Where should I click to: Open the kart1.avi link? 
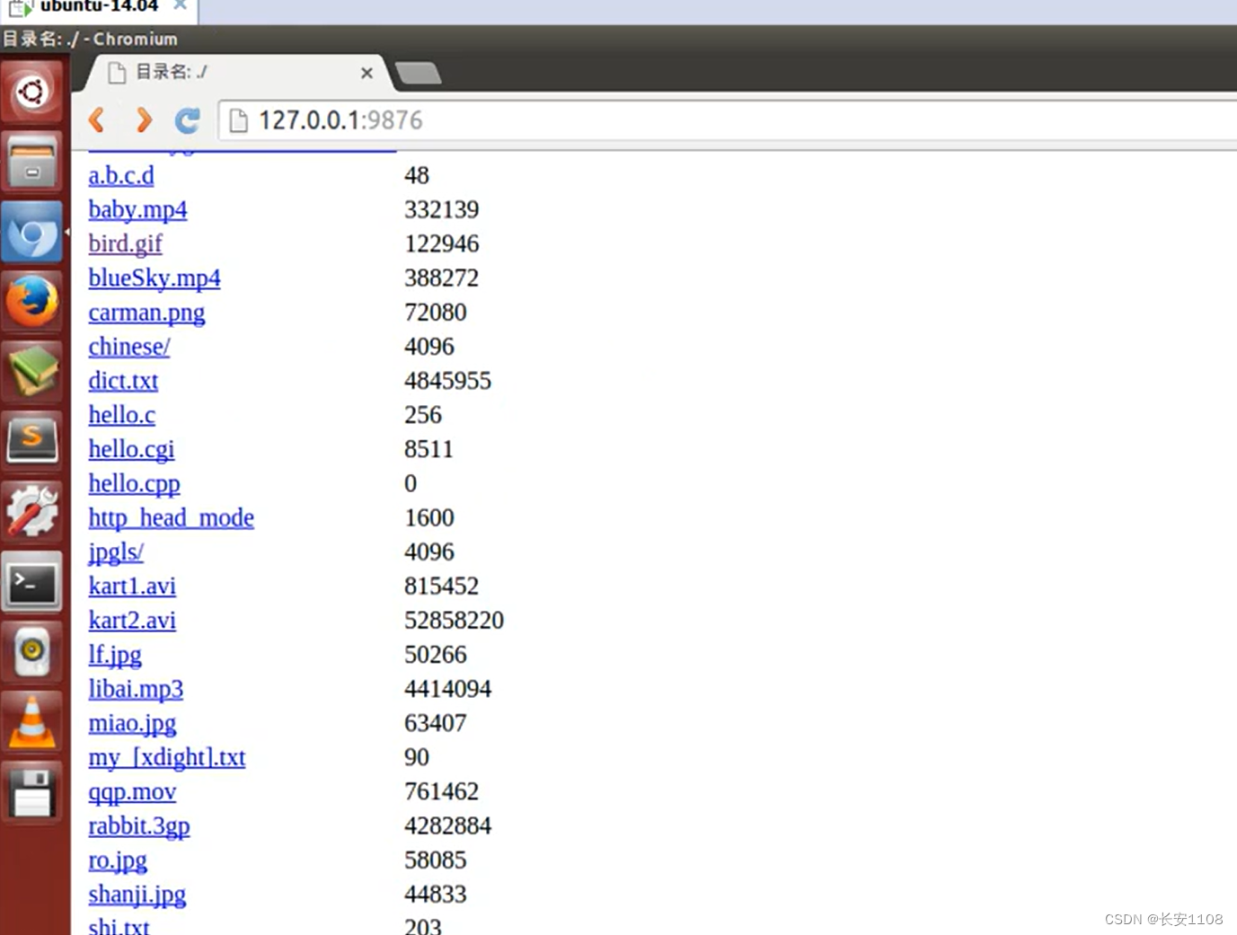tap(132, 586)
